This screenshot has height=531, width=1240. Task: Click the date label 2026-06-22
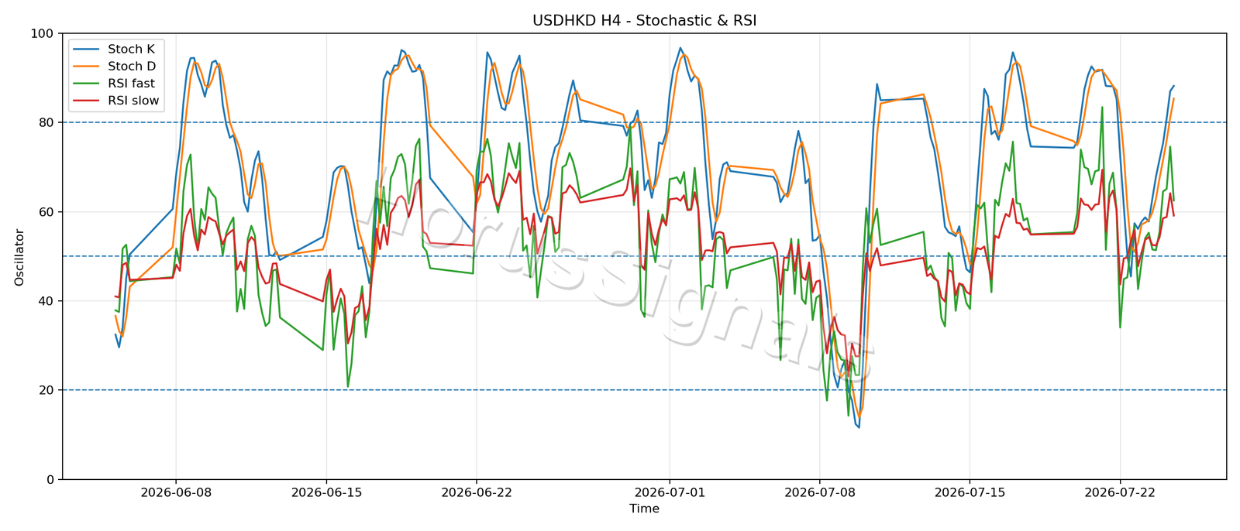click(x=476, y=492)
